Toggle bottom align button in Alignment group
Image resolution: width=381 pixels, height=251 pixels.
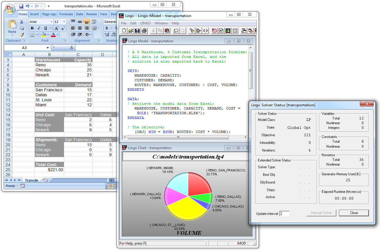click(x=86, y=22)
